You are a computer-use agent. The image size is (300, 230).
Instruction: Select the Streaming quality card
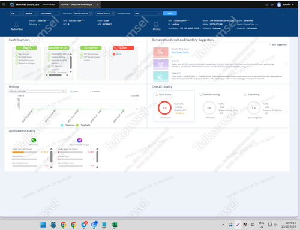click(x=263, y=106)
